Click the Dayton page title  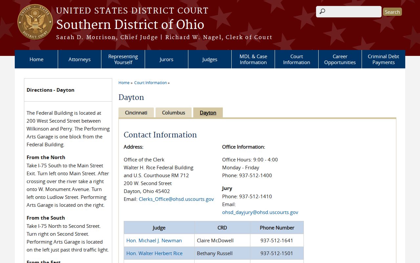(131, 97)
